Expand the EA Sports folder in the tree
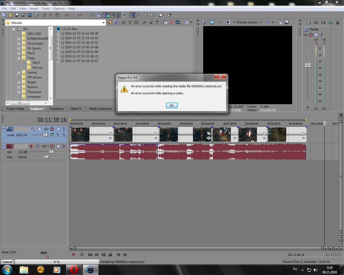Screen dimensions: 344x275 tap(19, 49)
